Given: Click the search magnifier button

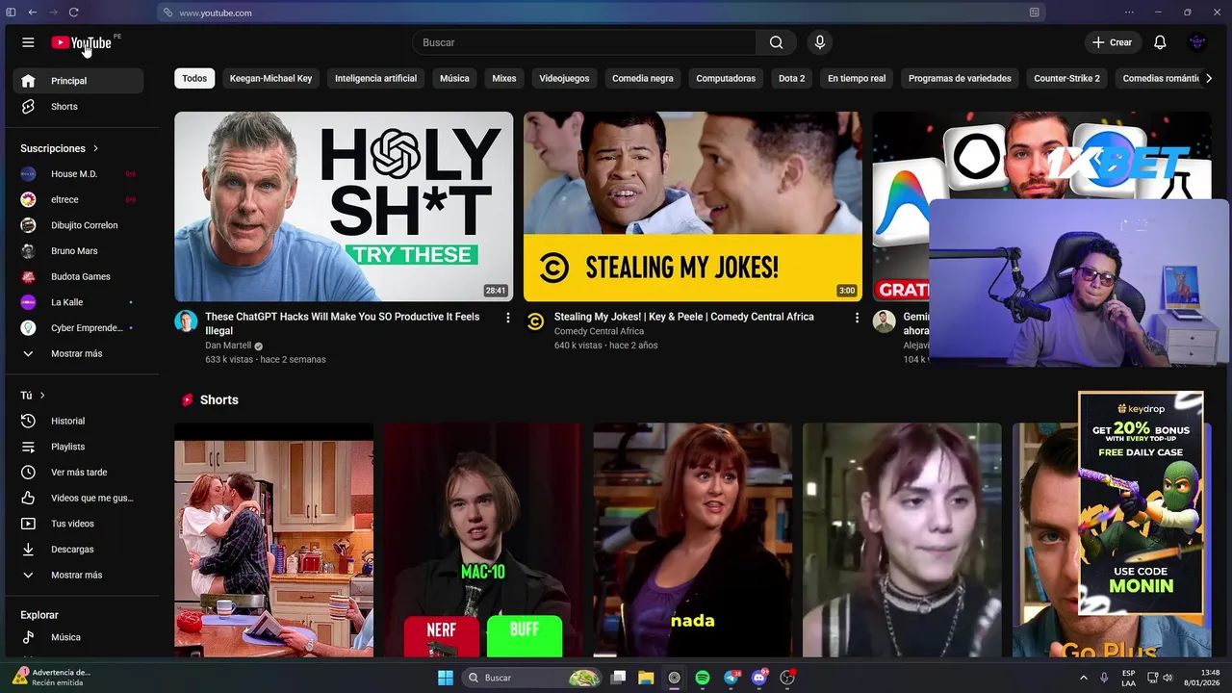Looking at the screenshot, I should (776, 42).
